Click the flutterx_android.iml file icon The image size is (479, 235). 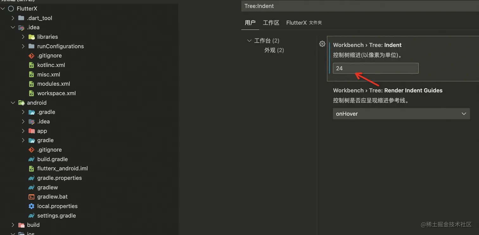point(31,168)
